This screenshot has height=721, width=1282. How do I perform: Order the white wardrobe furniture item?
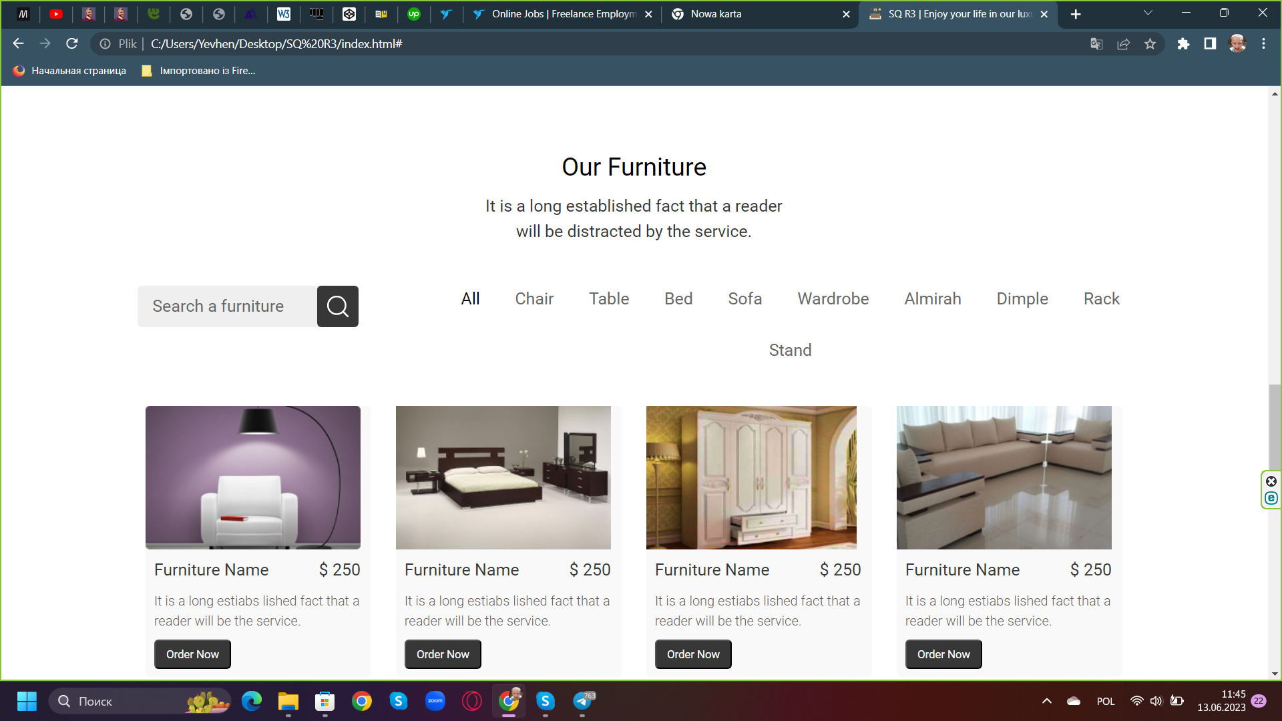pyautogui.click(x=693, y=654)
